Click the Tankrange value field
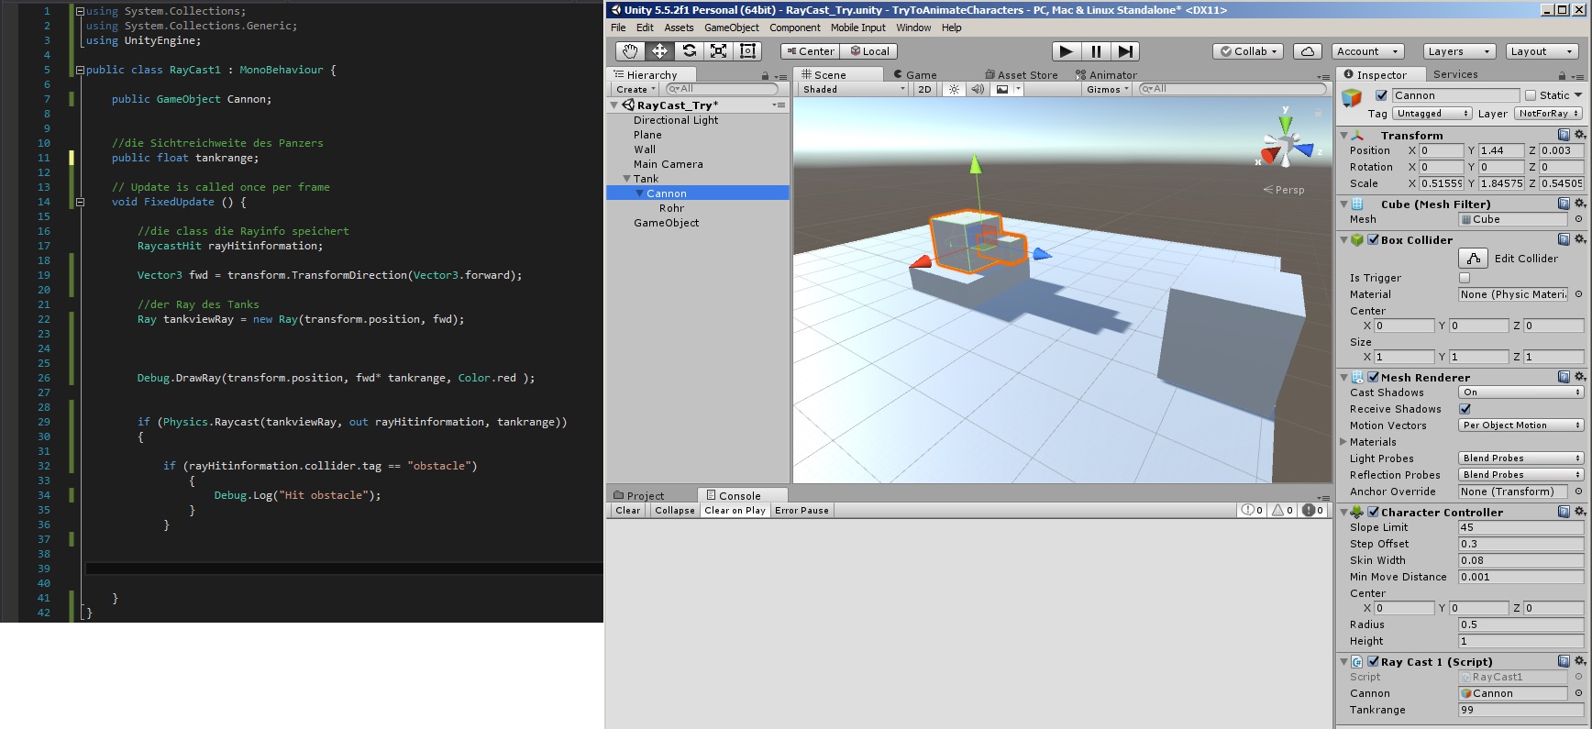The image size is (1592, 729). click(1520, 710)
